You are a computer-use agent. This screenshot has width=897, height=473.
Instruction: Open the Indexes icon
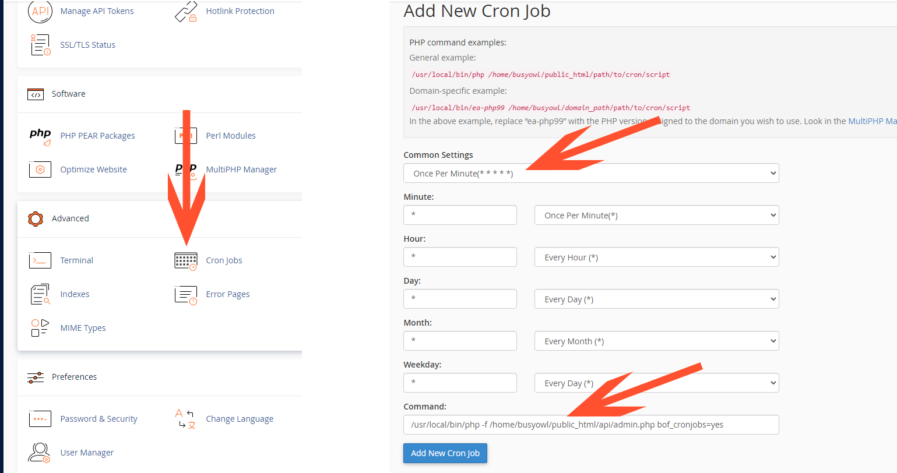pos(40,294)
